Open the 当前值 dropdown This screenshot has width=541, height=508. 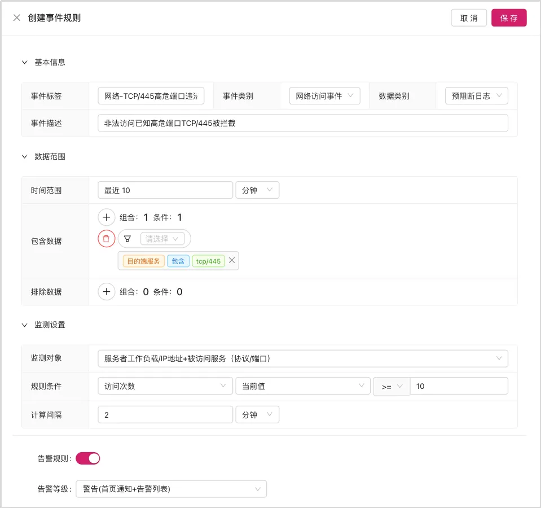[302, 386]
